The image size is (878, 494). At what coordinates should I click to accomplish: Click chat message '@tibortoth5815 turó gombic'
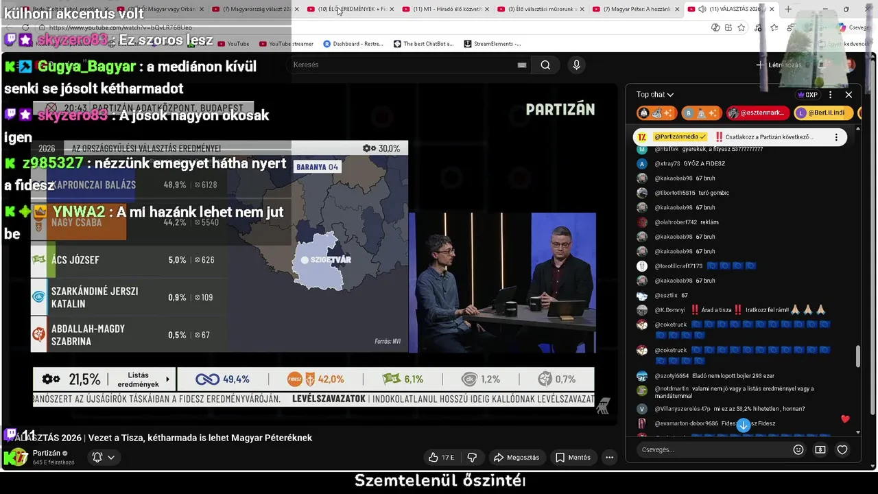click(691, 193)
